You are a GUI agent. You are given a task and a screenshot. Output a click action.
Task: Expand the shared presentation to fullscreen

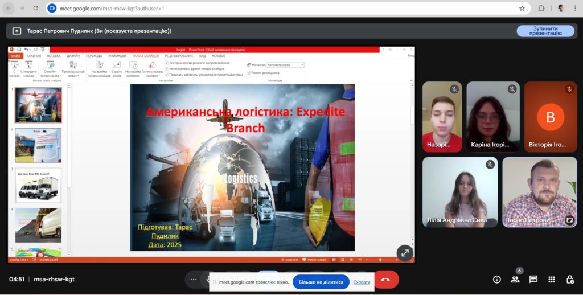(x=404, y=253)
